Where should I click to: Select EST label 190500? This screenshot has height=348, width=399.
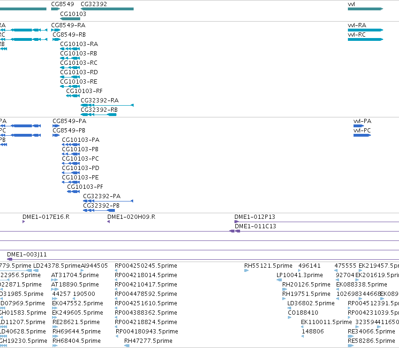point(84,294)
